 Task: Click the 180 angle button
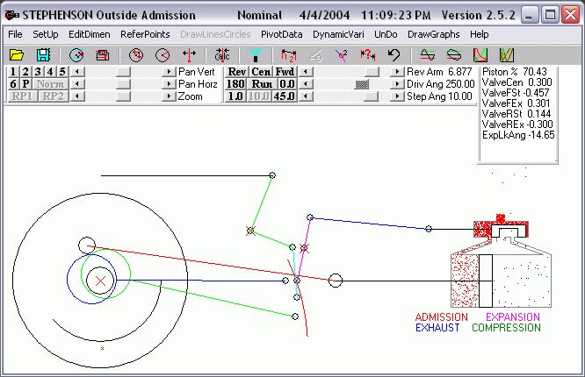tap(235, 84)
